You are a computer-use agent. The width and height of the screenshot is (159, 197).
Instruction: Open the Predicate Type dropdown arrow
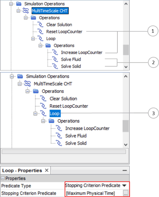tap(124, 185)
